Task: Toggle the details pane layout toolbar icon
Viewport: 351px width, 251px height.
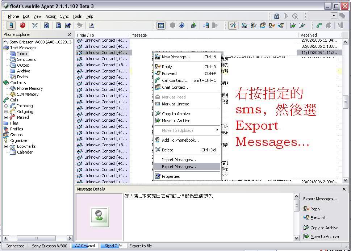Action: tap(161, 25)
